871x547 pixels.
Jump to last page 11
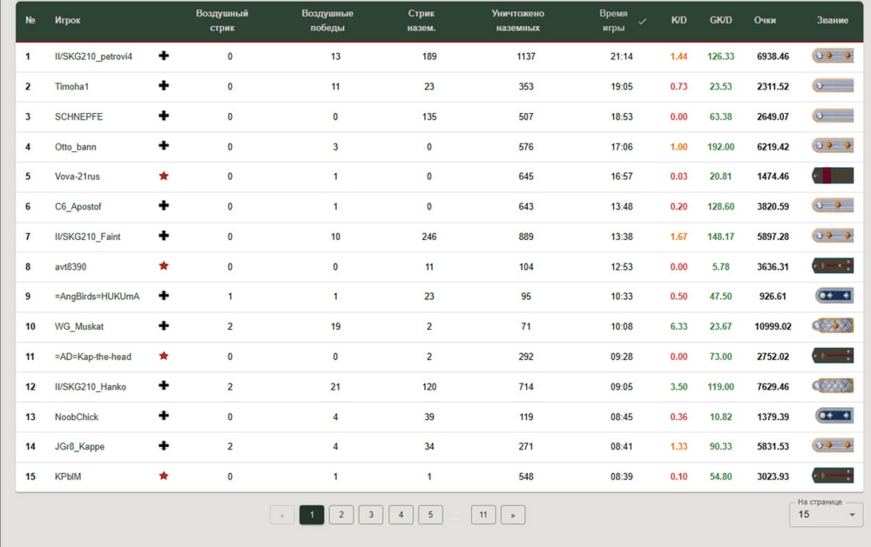[483, 515]
